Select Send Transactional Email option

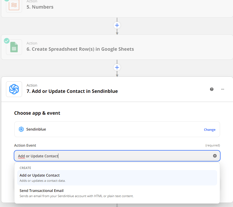pyautogui.click(x=117, y=193)
